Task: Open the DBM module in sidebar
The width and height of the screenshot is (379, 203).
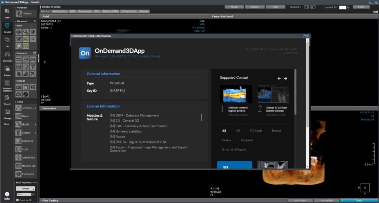Action: [x=7, y=13]
